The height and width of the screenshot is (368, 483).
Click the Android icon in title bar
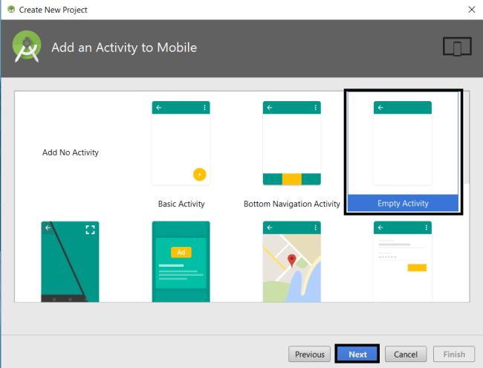(11, 10)
